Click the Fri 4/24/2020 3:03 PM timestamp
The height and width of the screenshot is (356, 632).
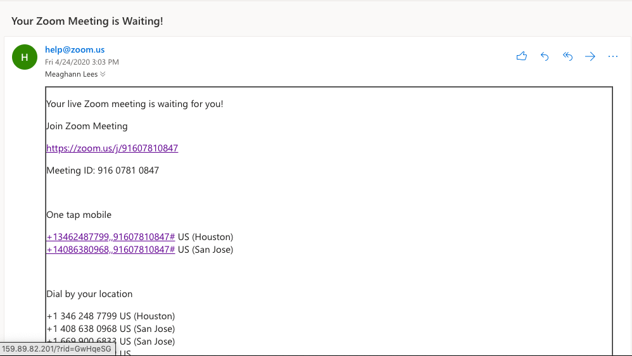82,62
